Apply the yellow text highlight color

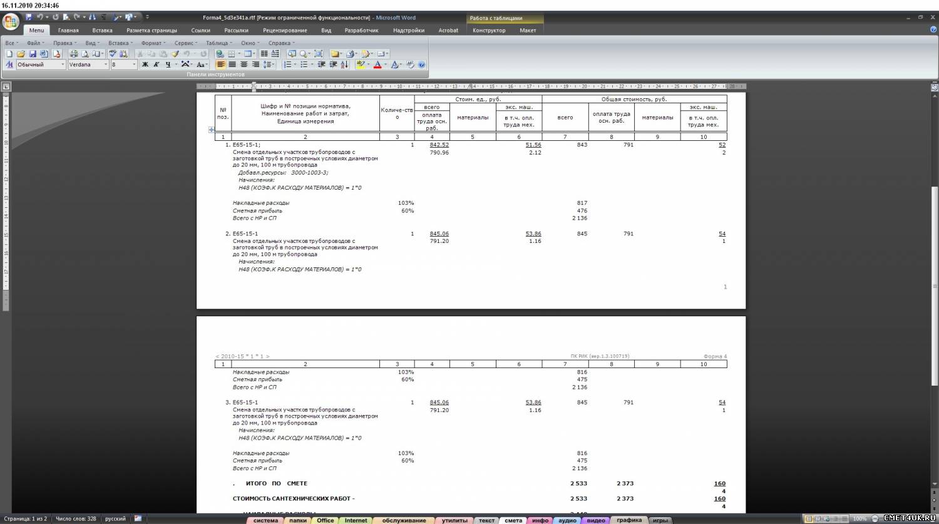361,64
